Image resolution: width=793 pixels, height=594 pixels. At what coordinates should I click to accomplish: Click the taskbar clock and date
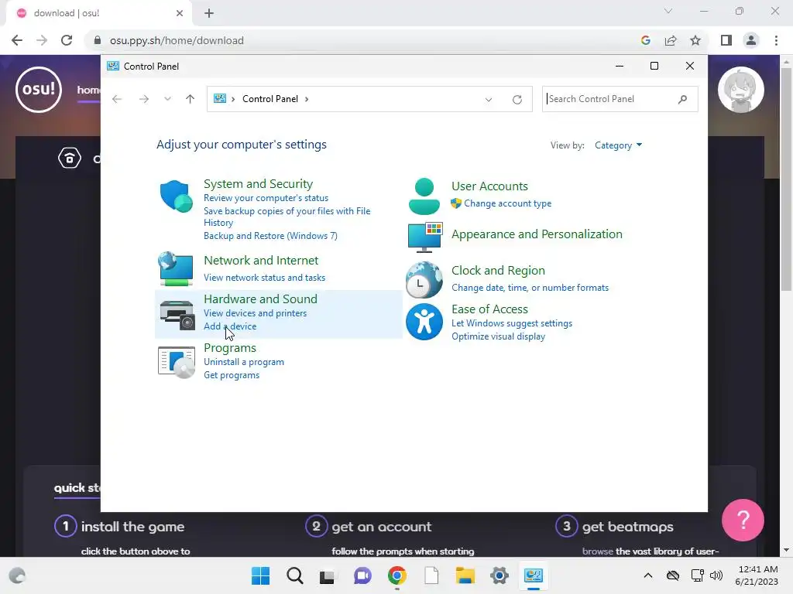(x=757, y=575)
